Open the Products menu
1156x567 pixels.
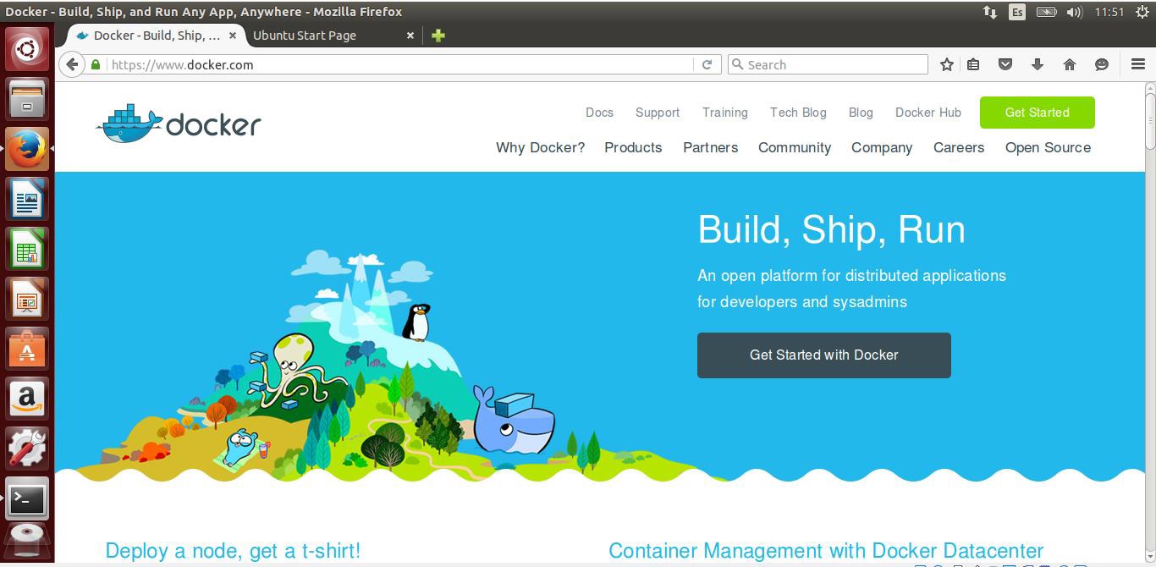(633, 147)
